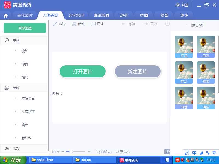Toggle the 中 Chinese input mode
This screenshot has height=164, width=219.
(x=194, y=153)
